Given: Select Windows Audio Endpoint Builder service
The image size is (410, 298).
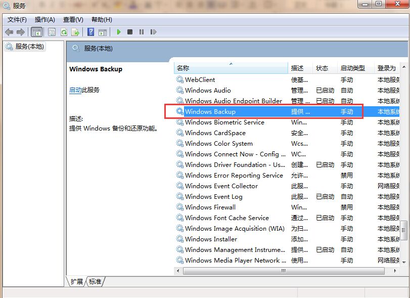Looking at the screenshot, I should coord(287,101).
